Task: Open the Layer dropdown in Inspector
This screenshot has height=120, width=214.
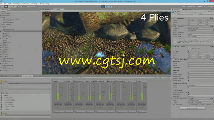Action: coord(206,14)
